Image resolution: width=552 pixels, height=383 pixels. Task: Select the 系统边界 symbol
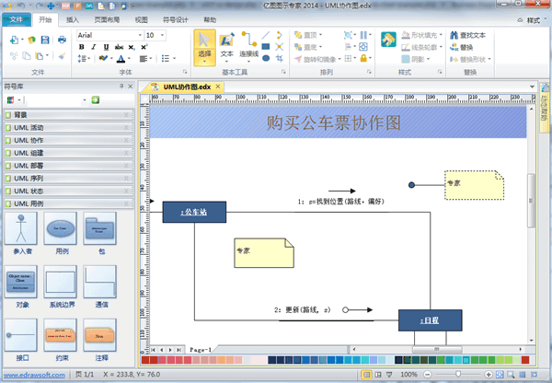(x=60, y=282)
